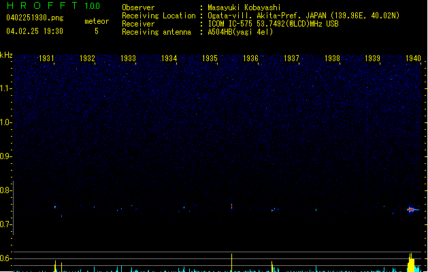Click the 1932 time marker
This screenshot has height=272, width=428.
[x=87, y=58]
